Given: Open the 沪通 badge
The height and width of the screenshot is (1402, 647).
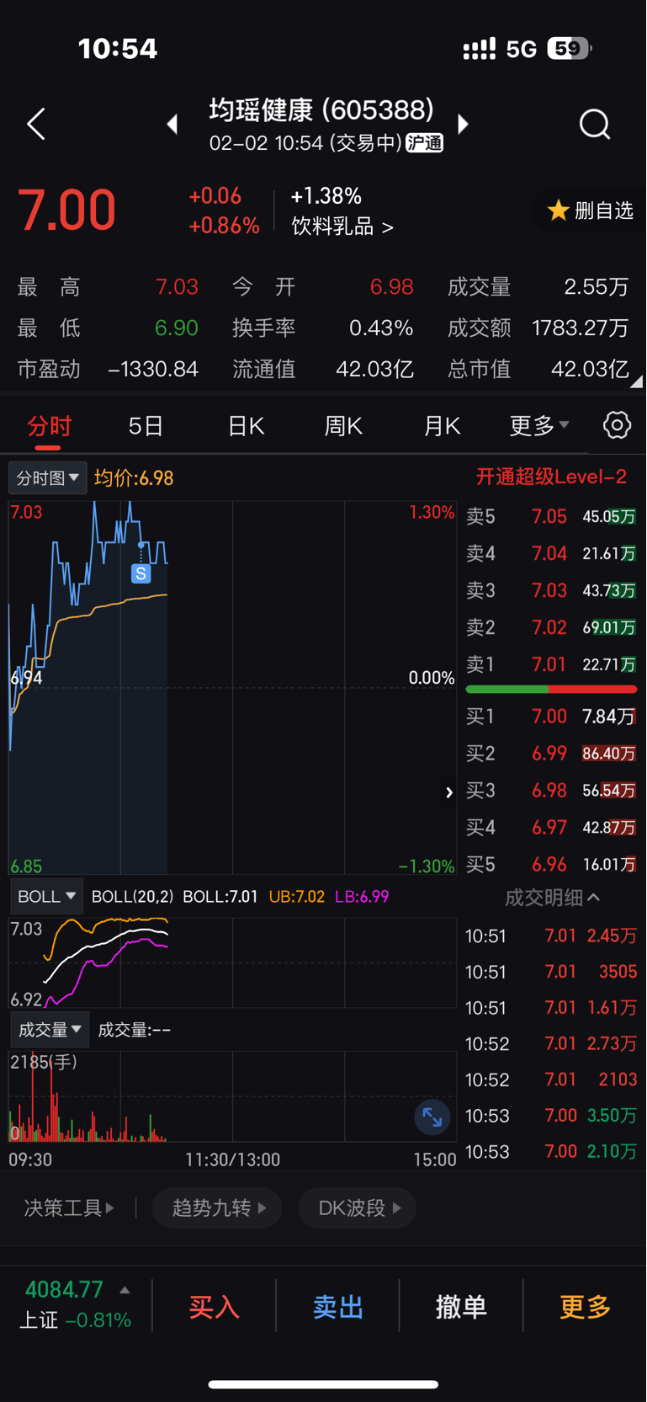Looking at the screenshot, I should pos(425,143).
